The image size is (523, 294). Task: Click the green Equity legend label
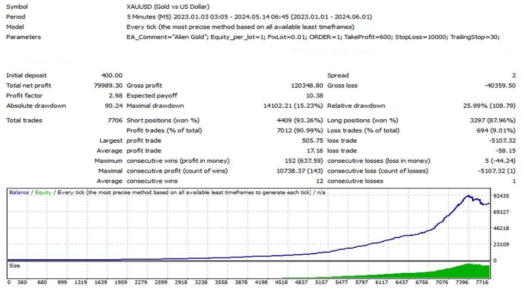click(43, 192)
